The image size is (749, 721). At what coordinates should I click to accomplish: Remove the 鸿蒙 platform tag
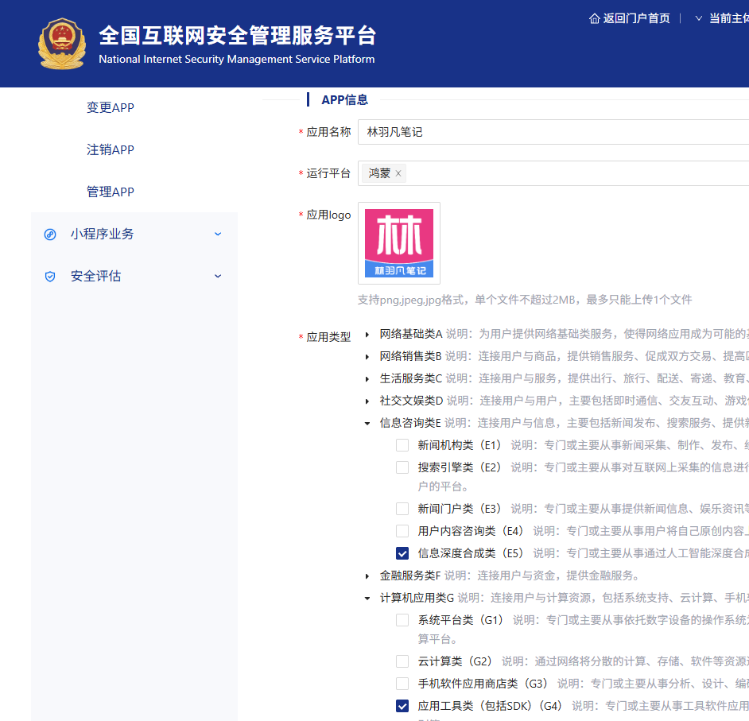tap(398, 173)
